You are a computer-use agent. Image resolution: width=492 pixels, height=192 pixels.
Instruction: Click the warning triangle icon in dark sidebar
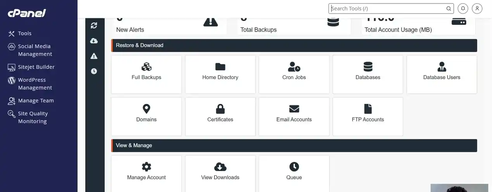(x=94, y=56)
